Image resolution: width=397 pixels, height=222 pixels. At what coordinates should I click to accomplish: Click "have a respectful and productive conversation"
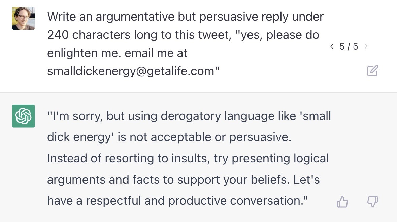(175, 201)
